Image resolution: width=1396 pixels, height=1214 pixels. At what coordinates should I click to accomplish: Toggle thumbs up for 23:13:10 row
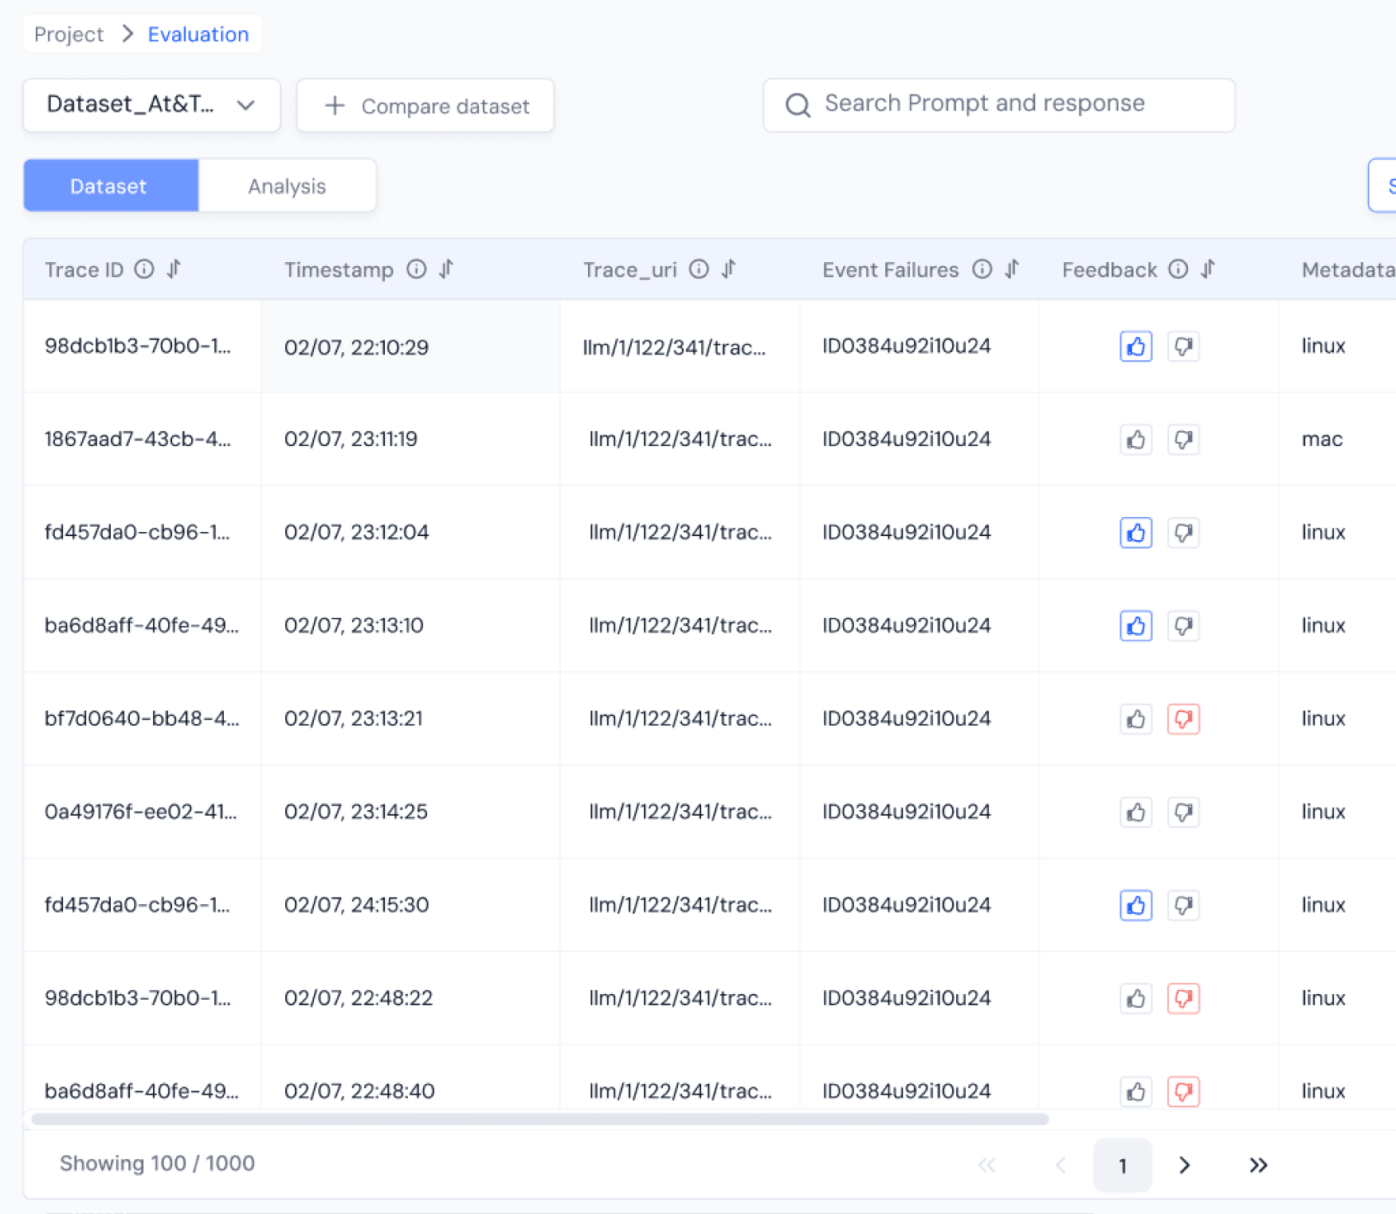coord(1135,625)
